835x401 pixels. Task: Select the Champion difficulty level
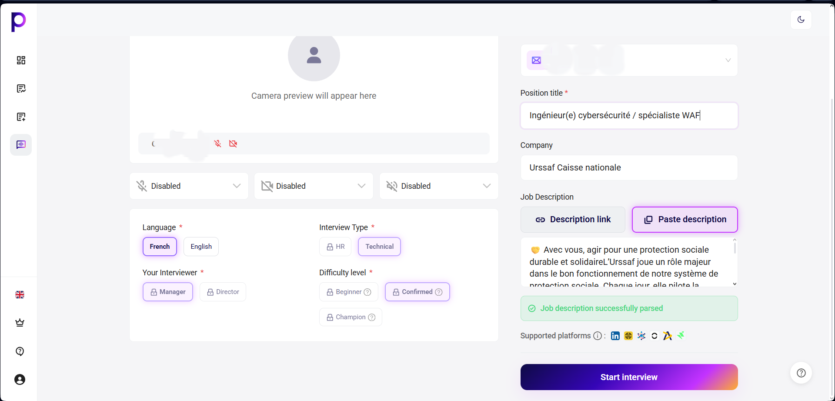tap(351, 317)
